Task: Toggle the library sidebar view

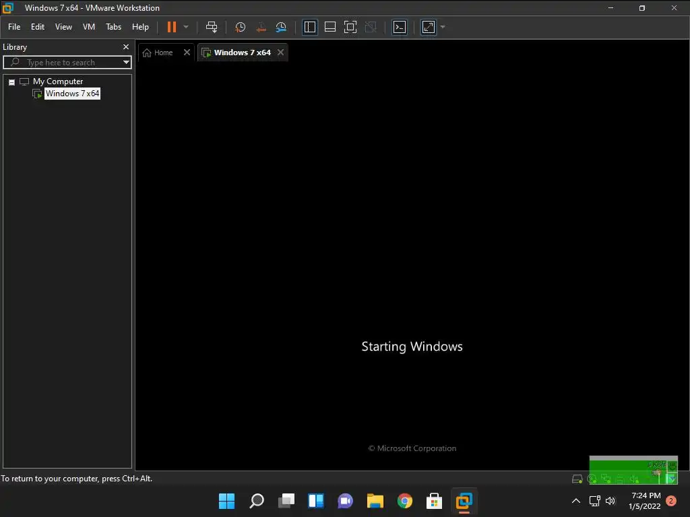Action: tap(310, 27)
